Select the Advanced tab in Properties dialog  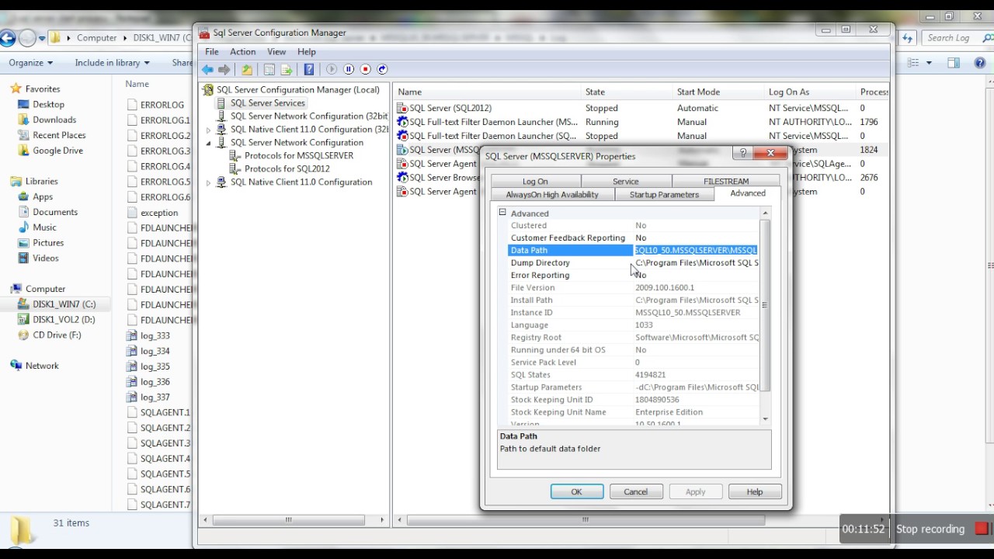(748, 193)
